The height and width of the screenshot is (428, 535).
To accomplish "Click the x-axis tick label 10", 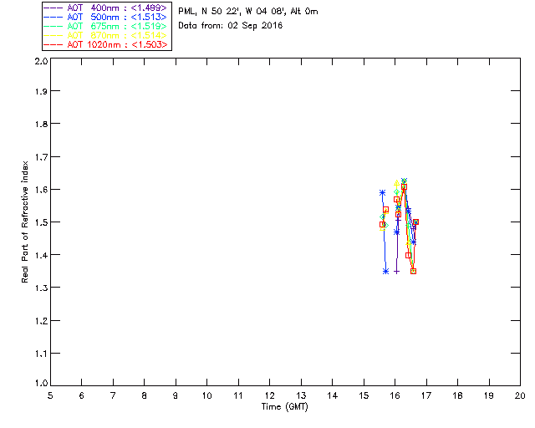I will tap(206, 395).
